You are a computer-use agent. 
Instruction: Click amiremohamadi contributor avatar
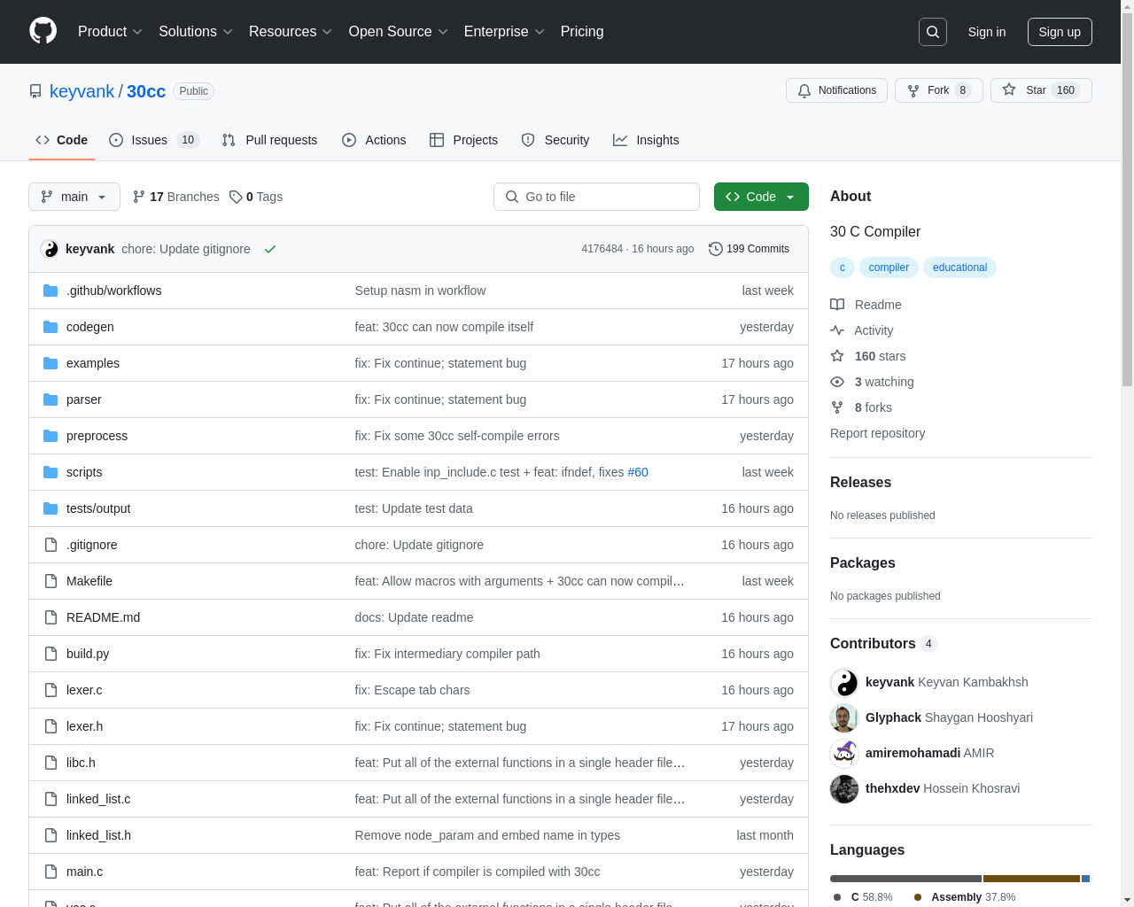coord(844,754)
